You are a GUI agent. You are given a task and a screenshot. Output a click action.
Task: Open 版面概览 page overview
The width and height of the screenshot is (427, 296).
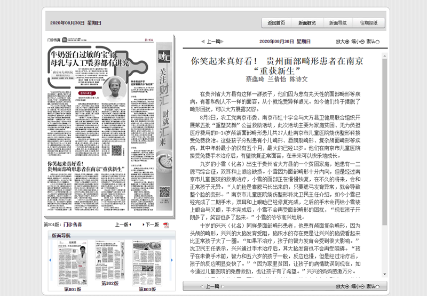coord(307,23)
